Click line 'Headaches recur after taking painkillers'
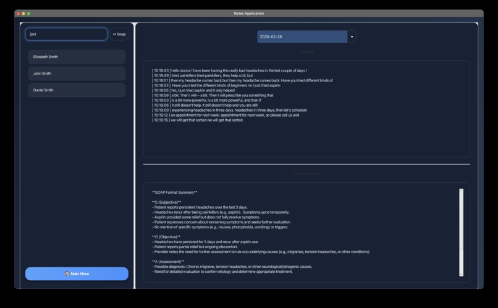This screenshot has width=498, height=308. [221, 212]
